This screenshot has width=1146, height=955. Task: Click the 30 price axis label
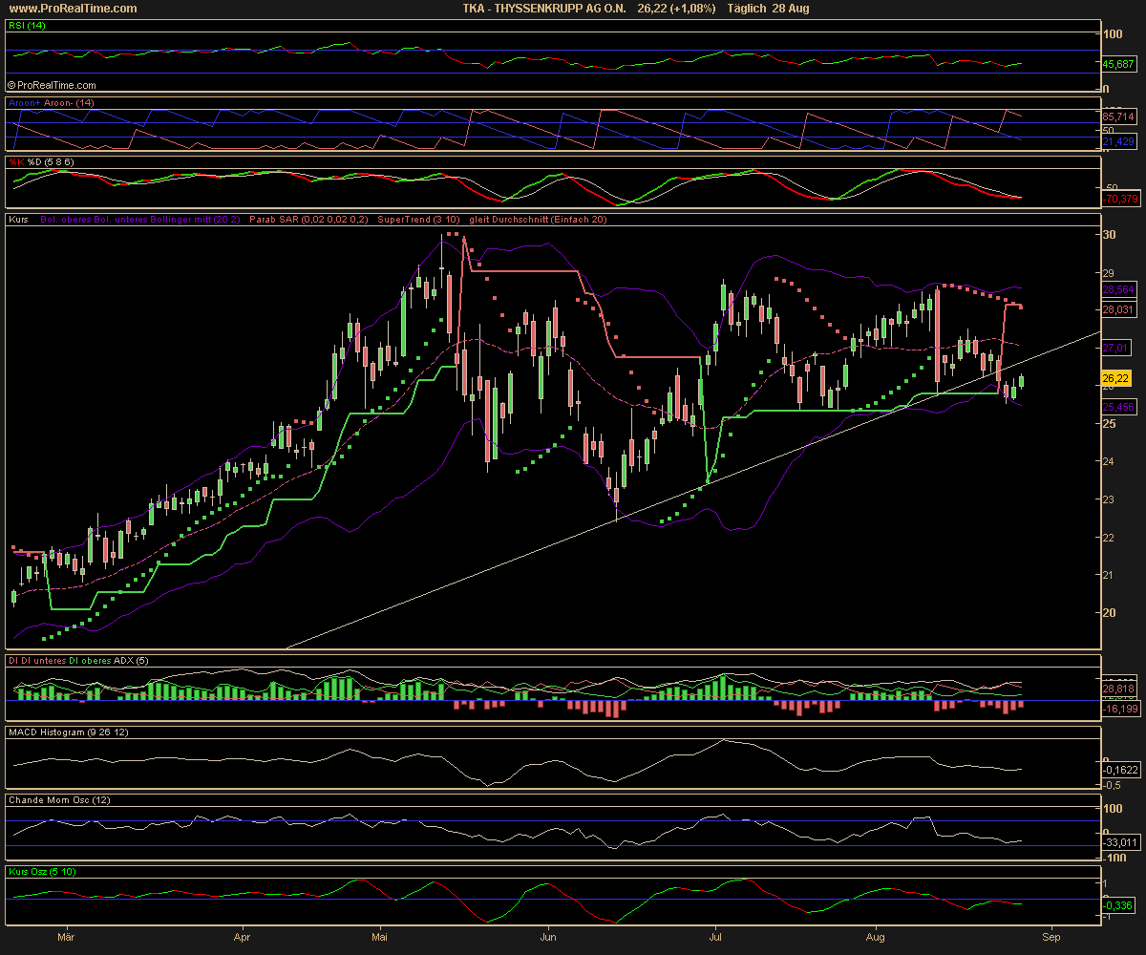1109,235
